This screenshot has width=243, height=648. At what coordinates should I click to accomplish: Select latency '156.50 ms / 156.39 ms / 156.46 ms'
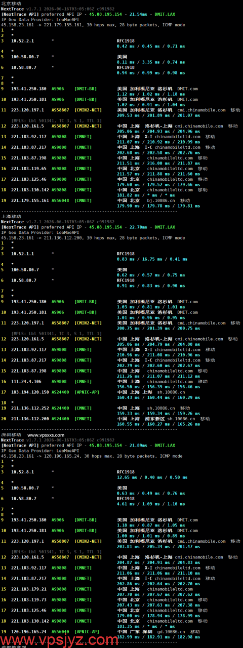[x=154, y=386]
